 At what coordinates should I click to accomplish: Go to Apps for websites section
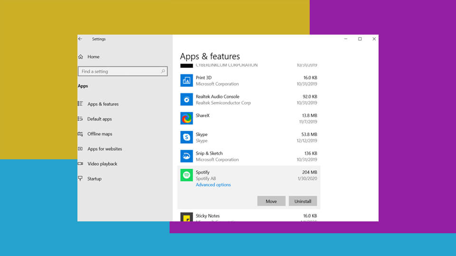coord(104,149)
